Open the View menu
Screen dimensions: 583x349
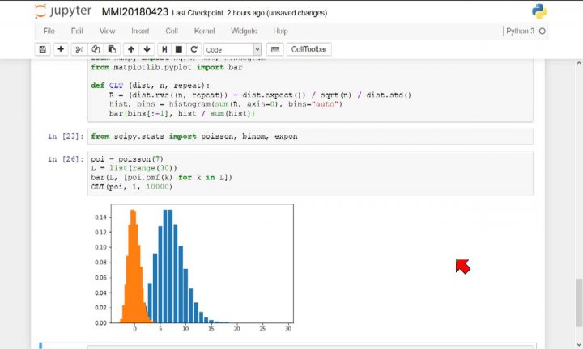(x=107, y=31)
